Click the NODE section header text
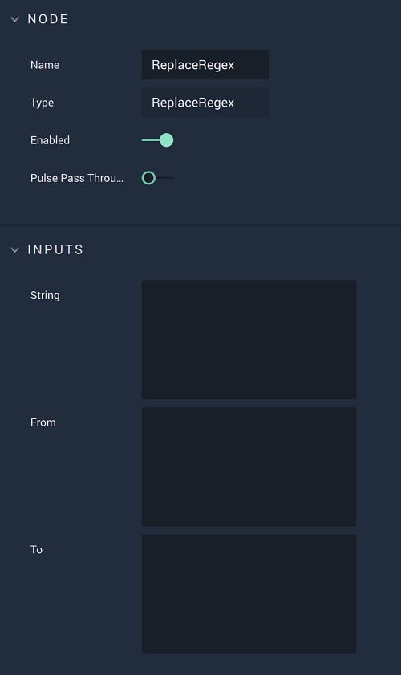Image resolution: width=401 pixels, height=675 pixels. tap(48, 19)
